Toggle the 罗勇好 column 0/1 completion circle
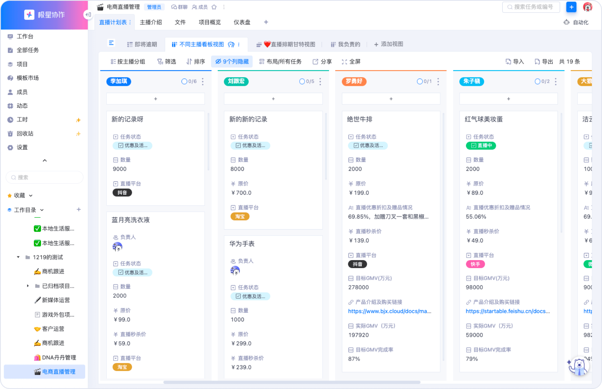This screenshot has width=602, height=389. coord(419,81)
